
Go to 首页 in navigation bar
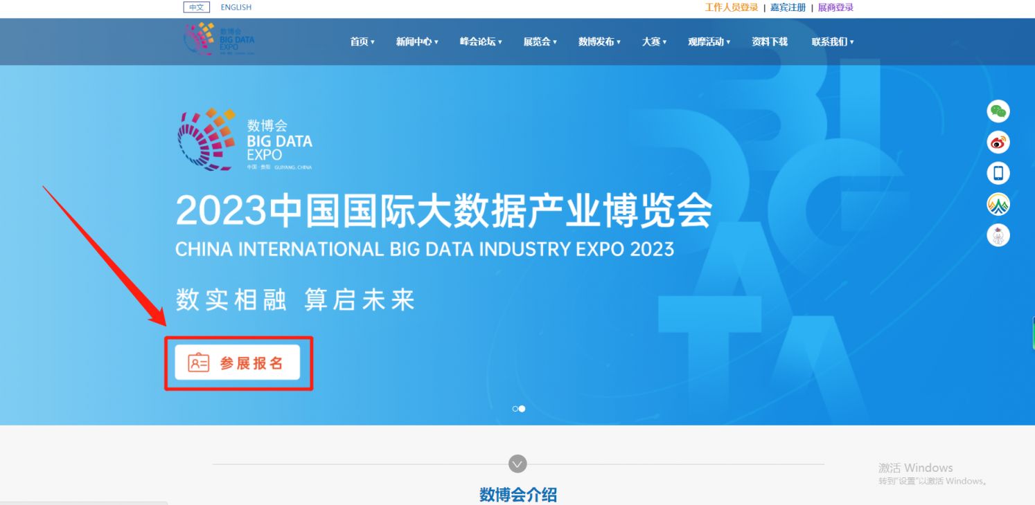(x=362, y=42)
